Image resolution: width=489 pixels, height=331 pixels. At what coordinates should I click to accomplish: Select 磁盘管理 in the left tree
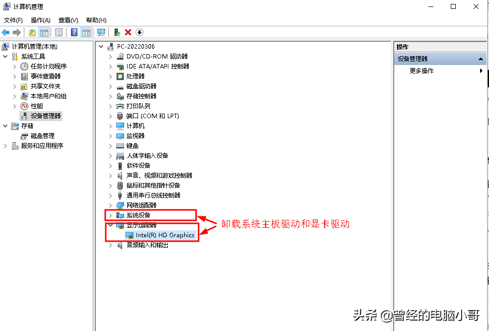[x=43, y=136]
